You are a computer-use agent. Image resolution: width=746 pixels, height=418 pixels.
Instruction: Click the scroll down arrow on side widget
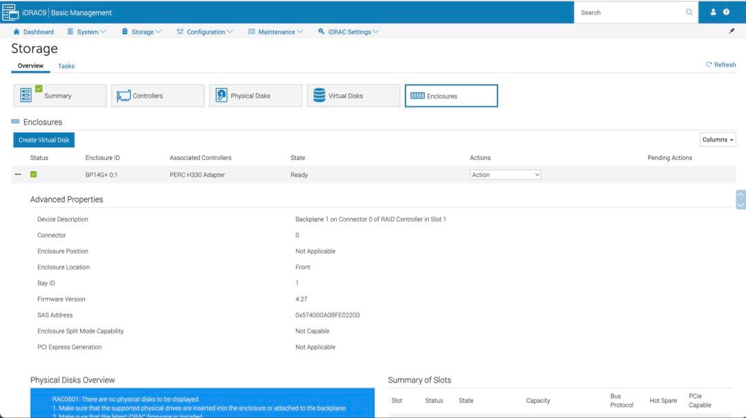740,205
